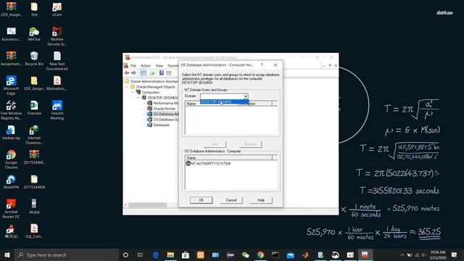464x261 pixels.
Task: Open the Favorites menu
Action: point(173,65)
